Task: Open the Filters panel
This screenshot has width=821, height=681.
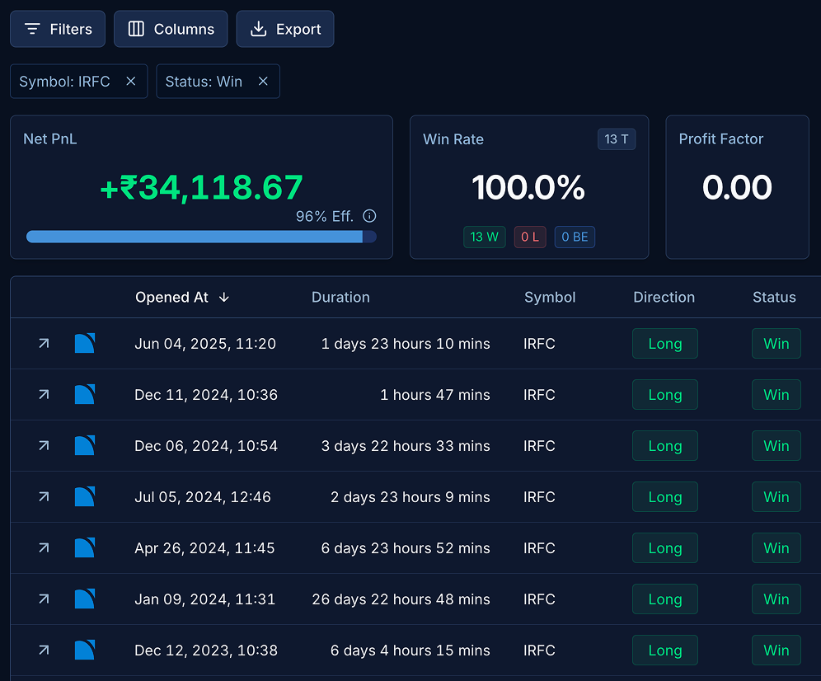Action: pyautogui.click(x=58, y=29)
